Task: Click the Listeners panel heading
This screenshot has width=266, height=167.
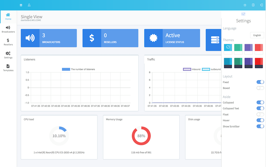Action: (x=30, y=59)
